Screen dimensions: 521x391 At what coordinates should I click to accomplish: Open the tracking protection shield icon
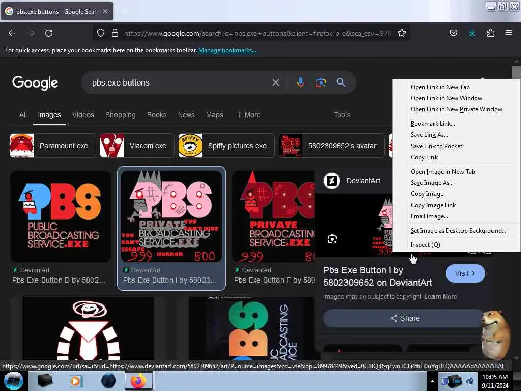[101, 33]
